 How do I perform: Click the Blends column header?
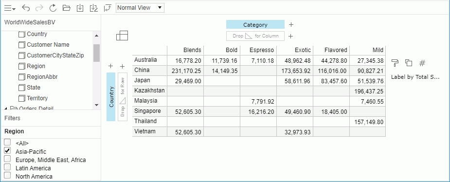(x=185, y=50)
